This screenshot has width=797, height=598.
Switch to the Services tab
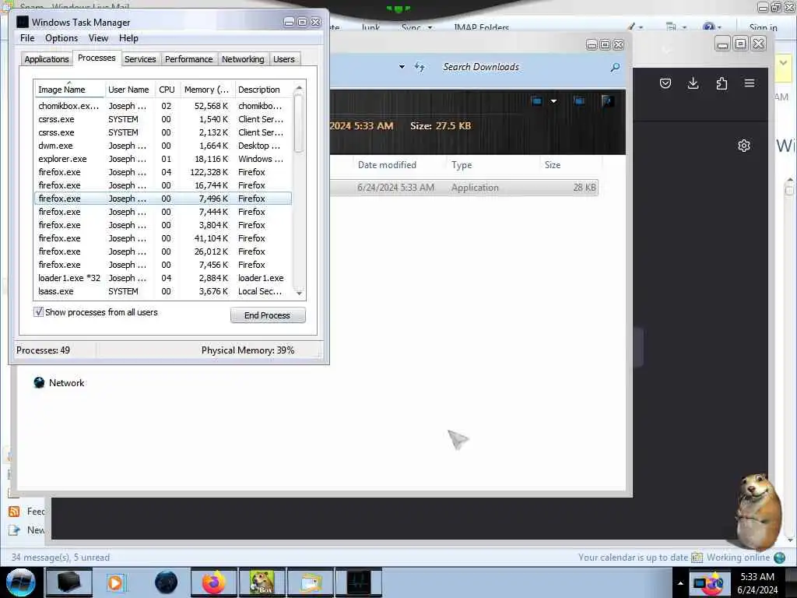(x=140, y=59)
